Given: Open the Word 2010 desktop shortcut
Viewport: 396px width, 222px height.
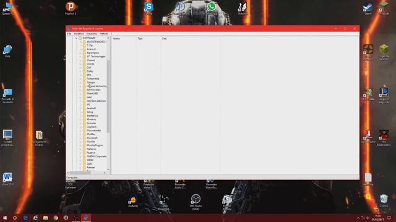Looking at the screenshot, I should 7,179.
